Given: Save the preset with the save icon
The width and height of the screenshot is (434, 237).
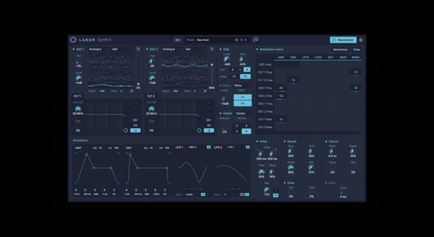Looking at the screenshot, I should [x=236, y=40].
